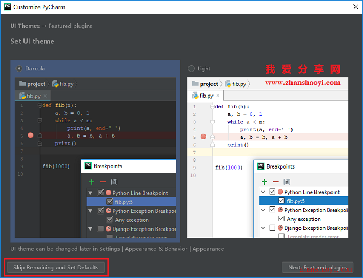The height and width of the screenshot is (278, 363).
Task: Toggle fib.py:5 checkbox in Light preview
Action: [281, 201]
